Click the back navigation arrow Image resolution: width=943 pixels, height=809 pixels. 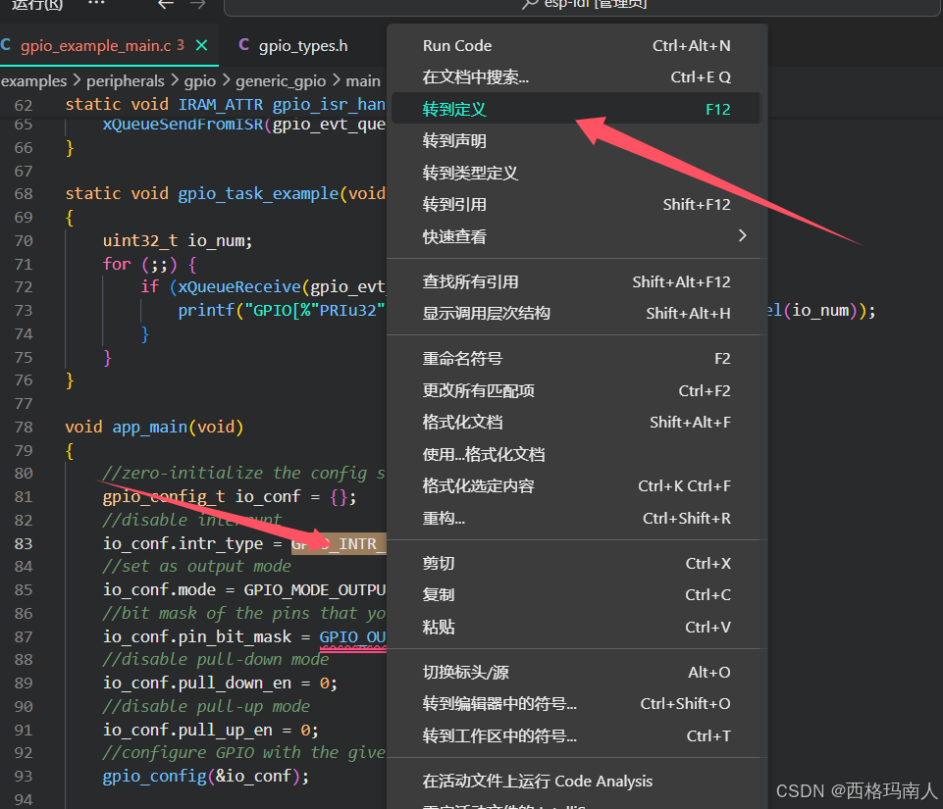(165, 6)
